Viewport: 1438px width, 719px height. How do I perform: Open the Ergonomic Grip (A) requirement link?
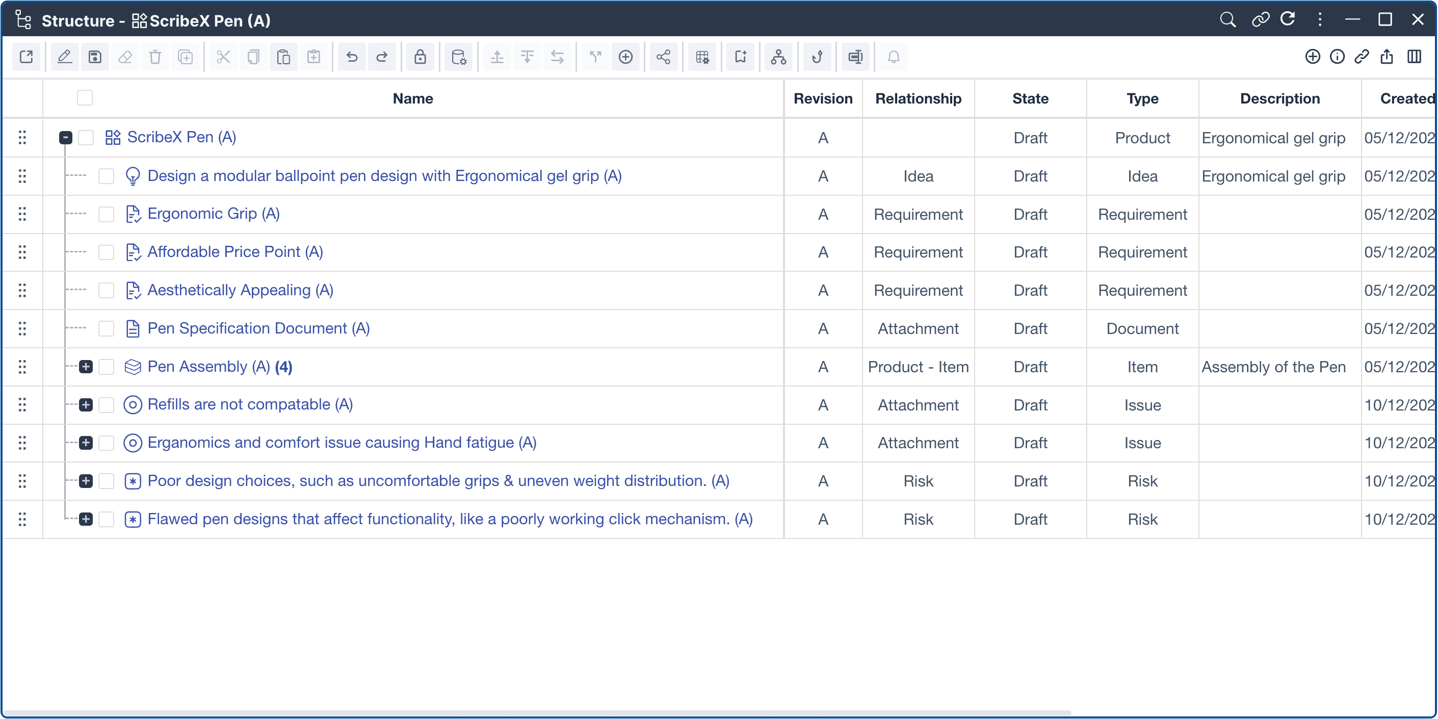point(213,214)
